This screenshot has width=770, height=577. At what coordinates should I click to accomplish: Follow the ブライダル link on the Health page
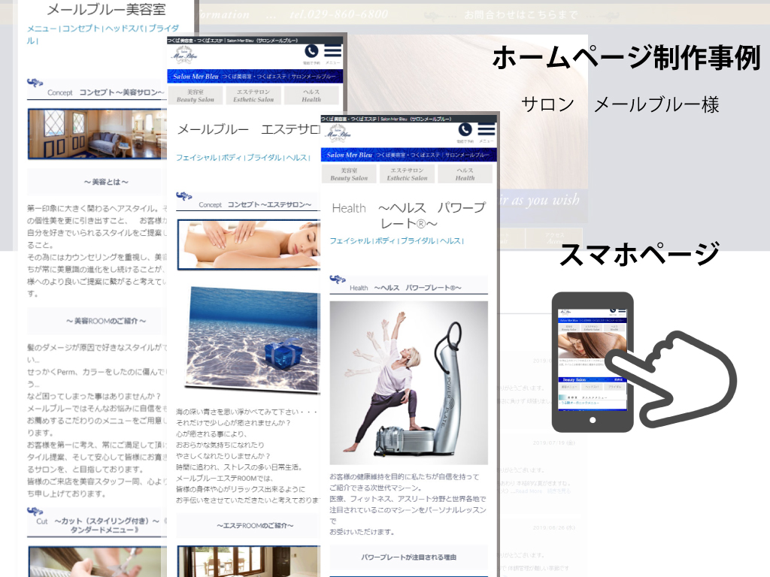pos(417,240)
